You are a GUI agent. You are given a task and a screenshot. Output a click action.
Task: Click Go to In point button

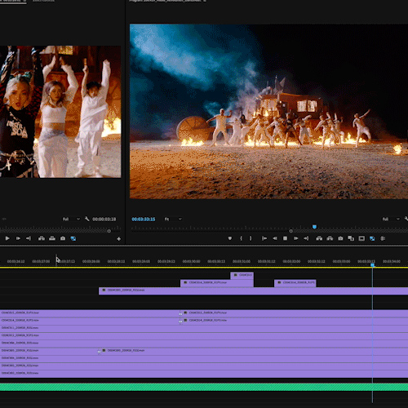(264, 238)
